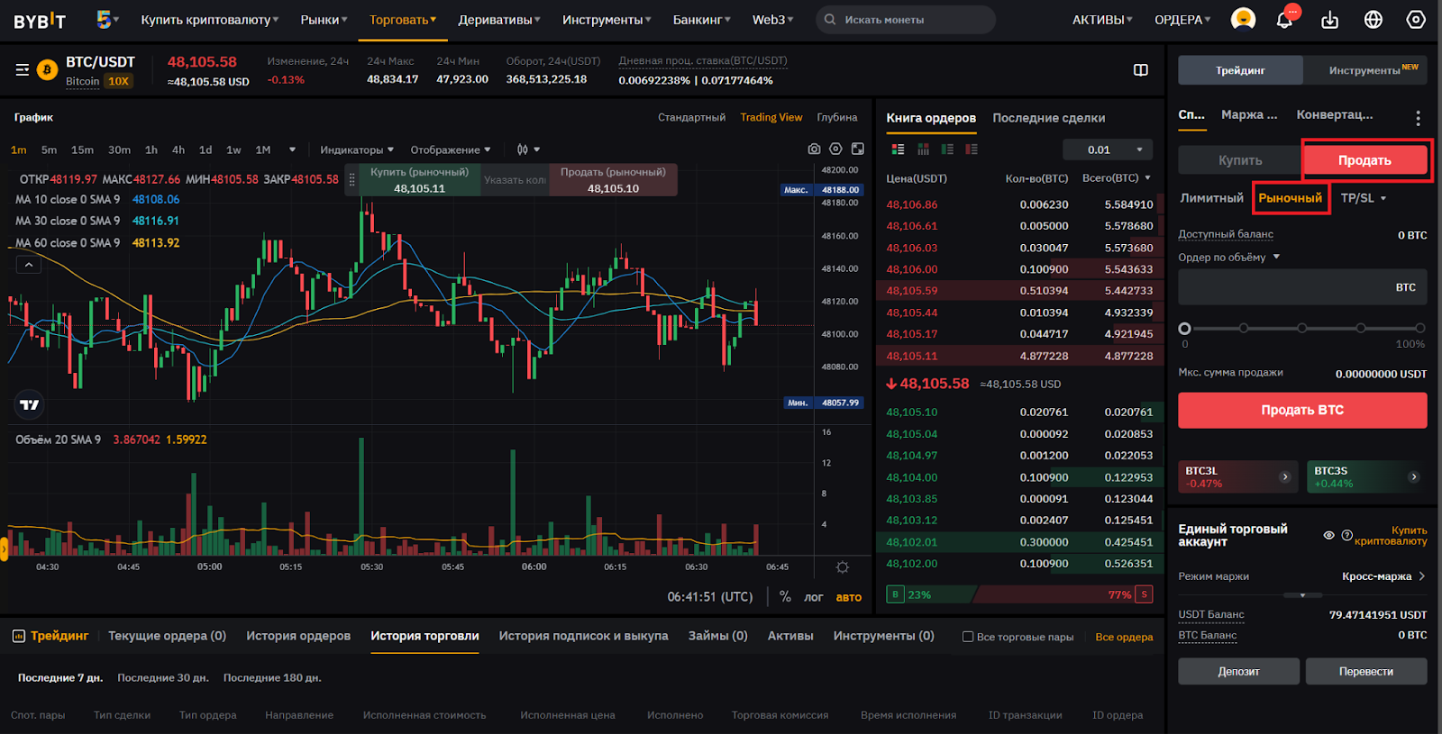
Task: Open three-dot menu in trade panel
Action: tap(1418, 118)
